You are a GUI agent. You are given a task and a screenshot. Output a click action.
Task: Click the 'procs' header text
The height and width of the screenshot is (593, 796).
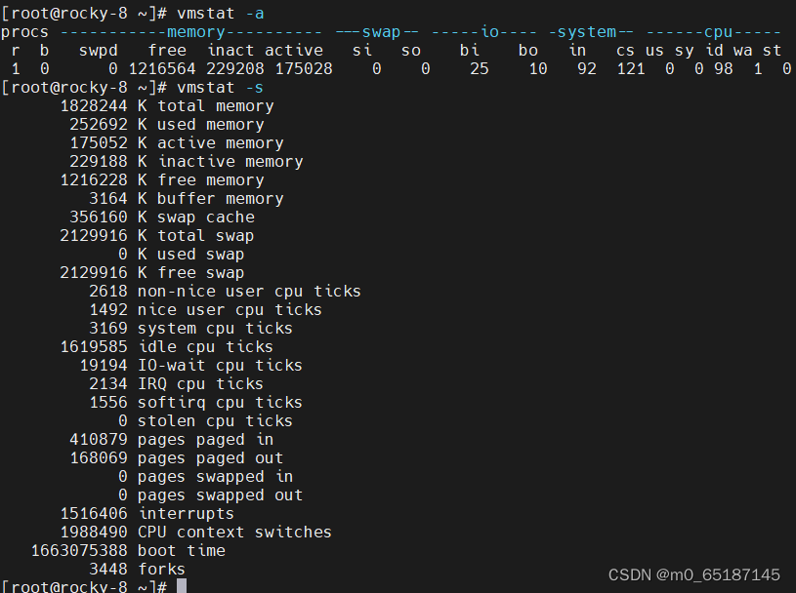point(24,32)
